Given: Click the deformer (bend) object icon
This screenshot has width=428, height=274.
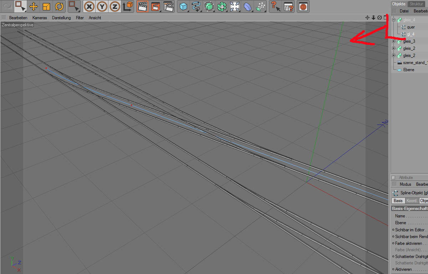Looking at the screenshot, I should click(248, 6).
